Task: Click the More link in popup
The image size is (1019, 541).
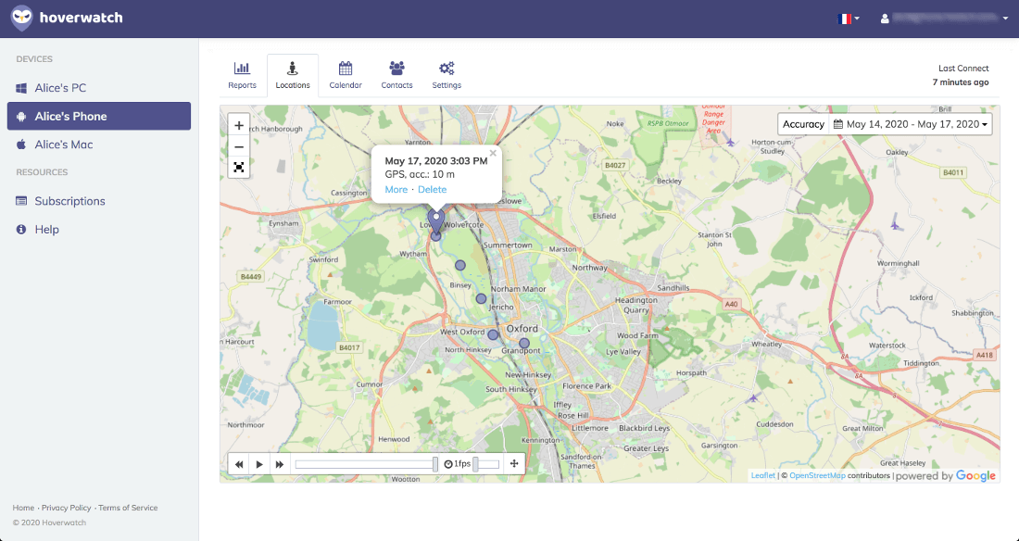Action: [396, 190]
